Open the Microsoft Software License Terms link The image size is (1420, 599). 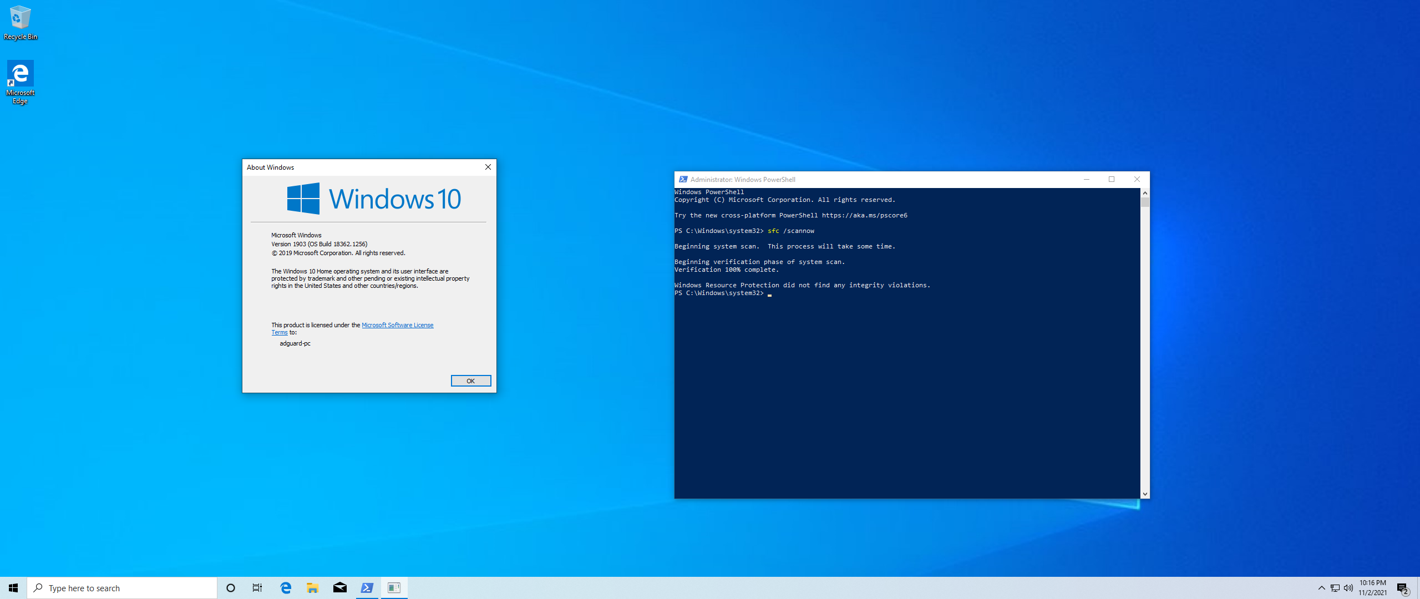coord(397,325)
